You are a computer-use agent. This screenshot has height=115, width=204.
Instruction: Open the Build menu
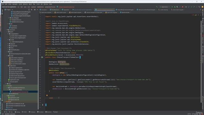point(30,4)
